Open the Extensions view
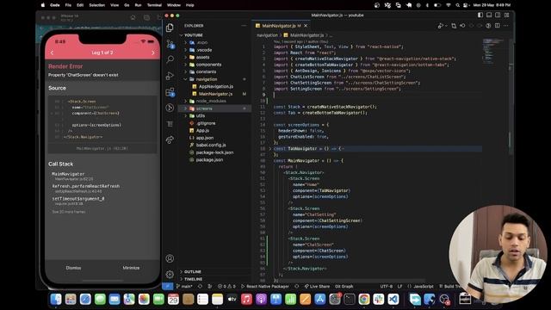The width and height of the screenshot is (551, 310). coord(170,92)
